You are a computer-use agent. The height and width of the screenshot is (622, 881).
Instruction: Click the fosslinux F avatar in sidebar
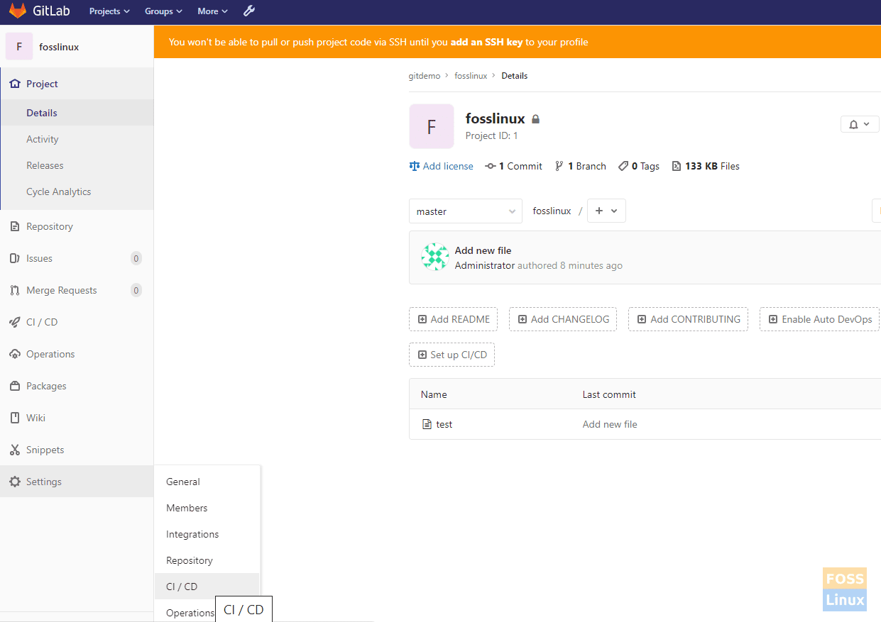tap(19, 47)
